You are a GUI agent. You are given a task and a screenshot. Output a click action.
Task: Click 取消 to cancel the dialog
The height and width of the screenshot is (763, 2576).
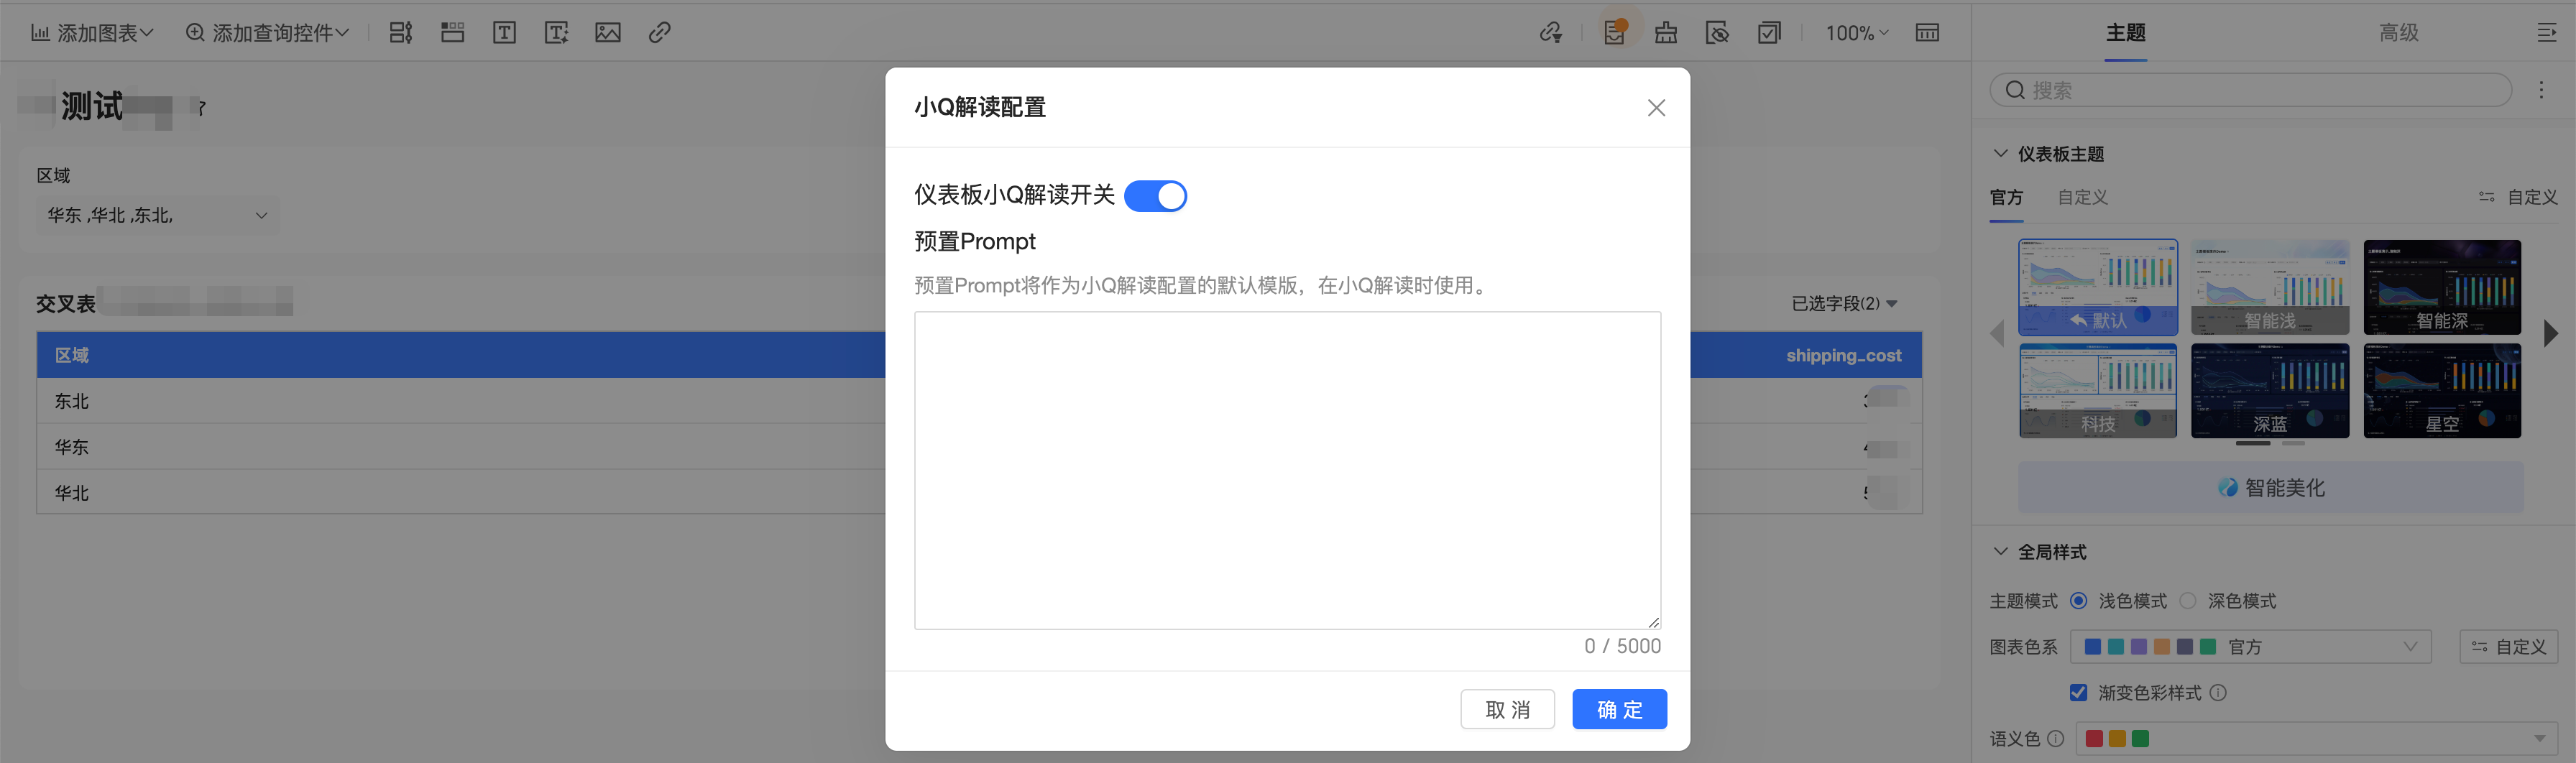click(x=1507, y=710)
